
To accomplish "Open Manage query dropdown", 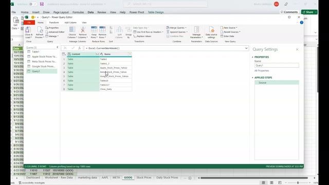I will [x=52, y=36].
